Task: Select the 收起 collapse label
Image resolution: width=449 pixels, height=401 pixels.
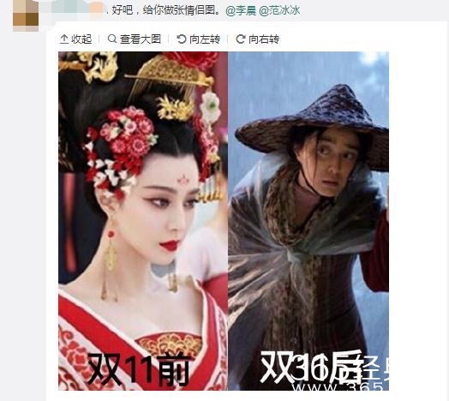Action: coord(81,39)
